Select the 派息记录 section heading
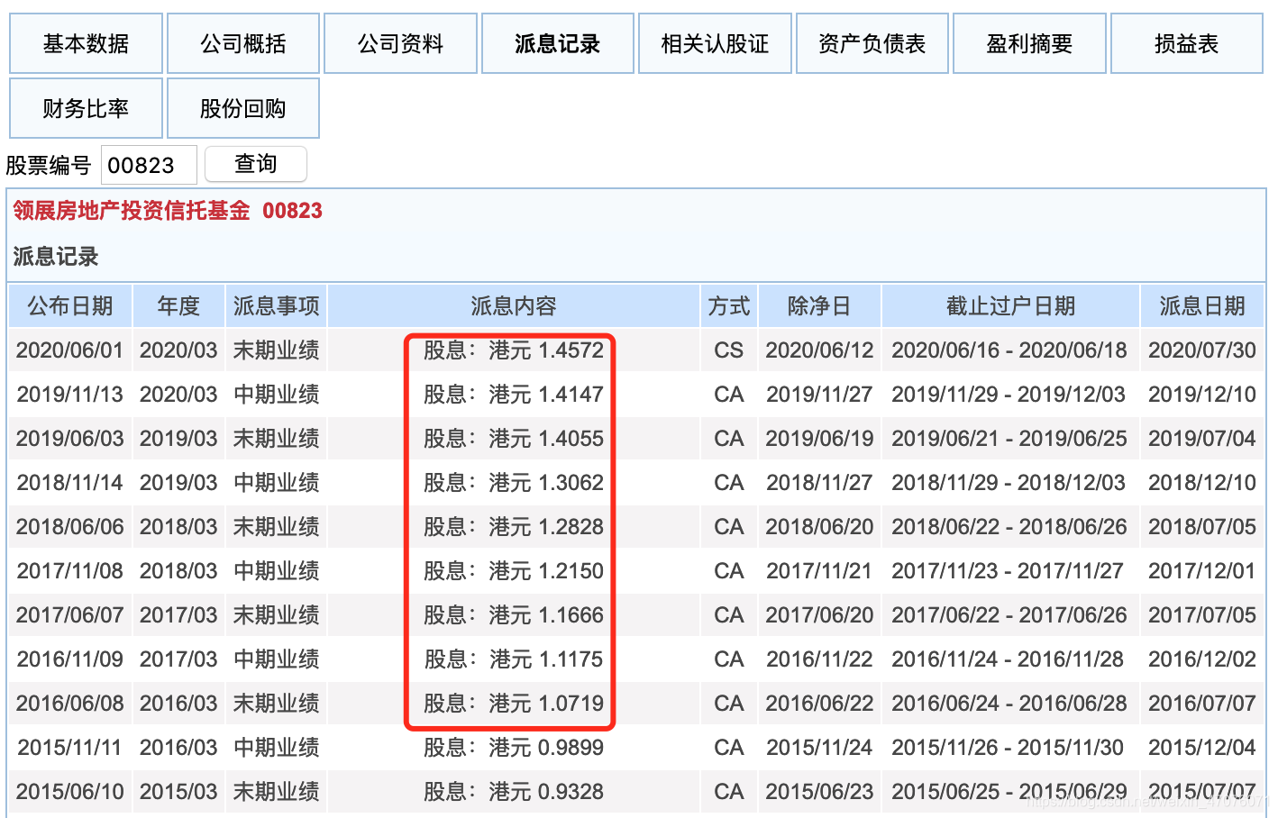 pos(56,257)
